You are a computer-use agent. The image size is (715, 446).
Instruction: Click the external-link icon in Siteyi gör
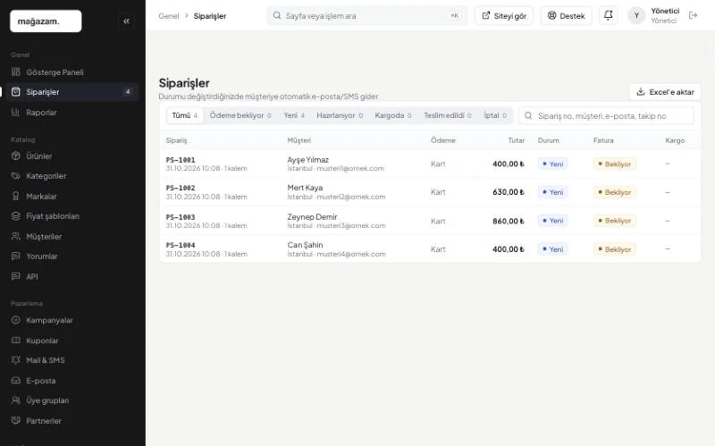tap(486, 15)
